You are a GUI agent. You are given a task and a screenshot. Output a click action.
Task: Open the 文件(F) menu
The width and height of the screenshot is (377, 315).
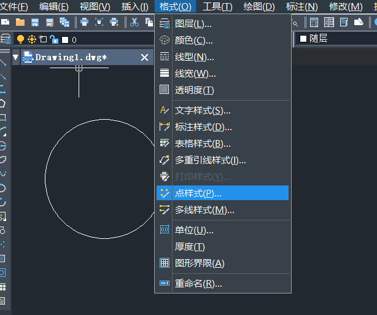[14, 7]
